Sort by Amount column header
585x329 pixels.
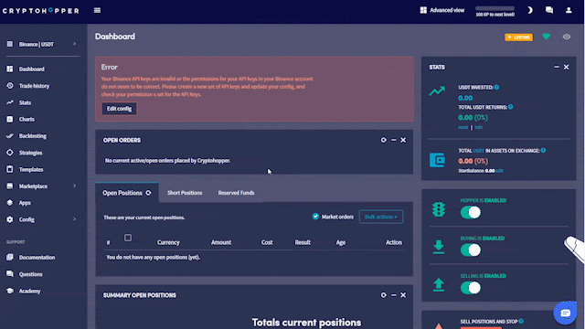[221, 242]
